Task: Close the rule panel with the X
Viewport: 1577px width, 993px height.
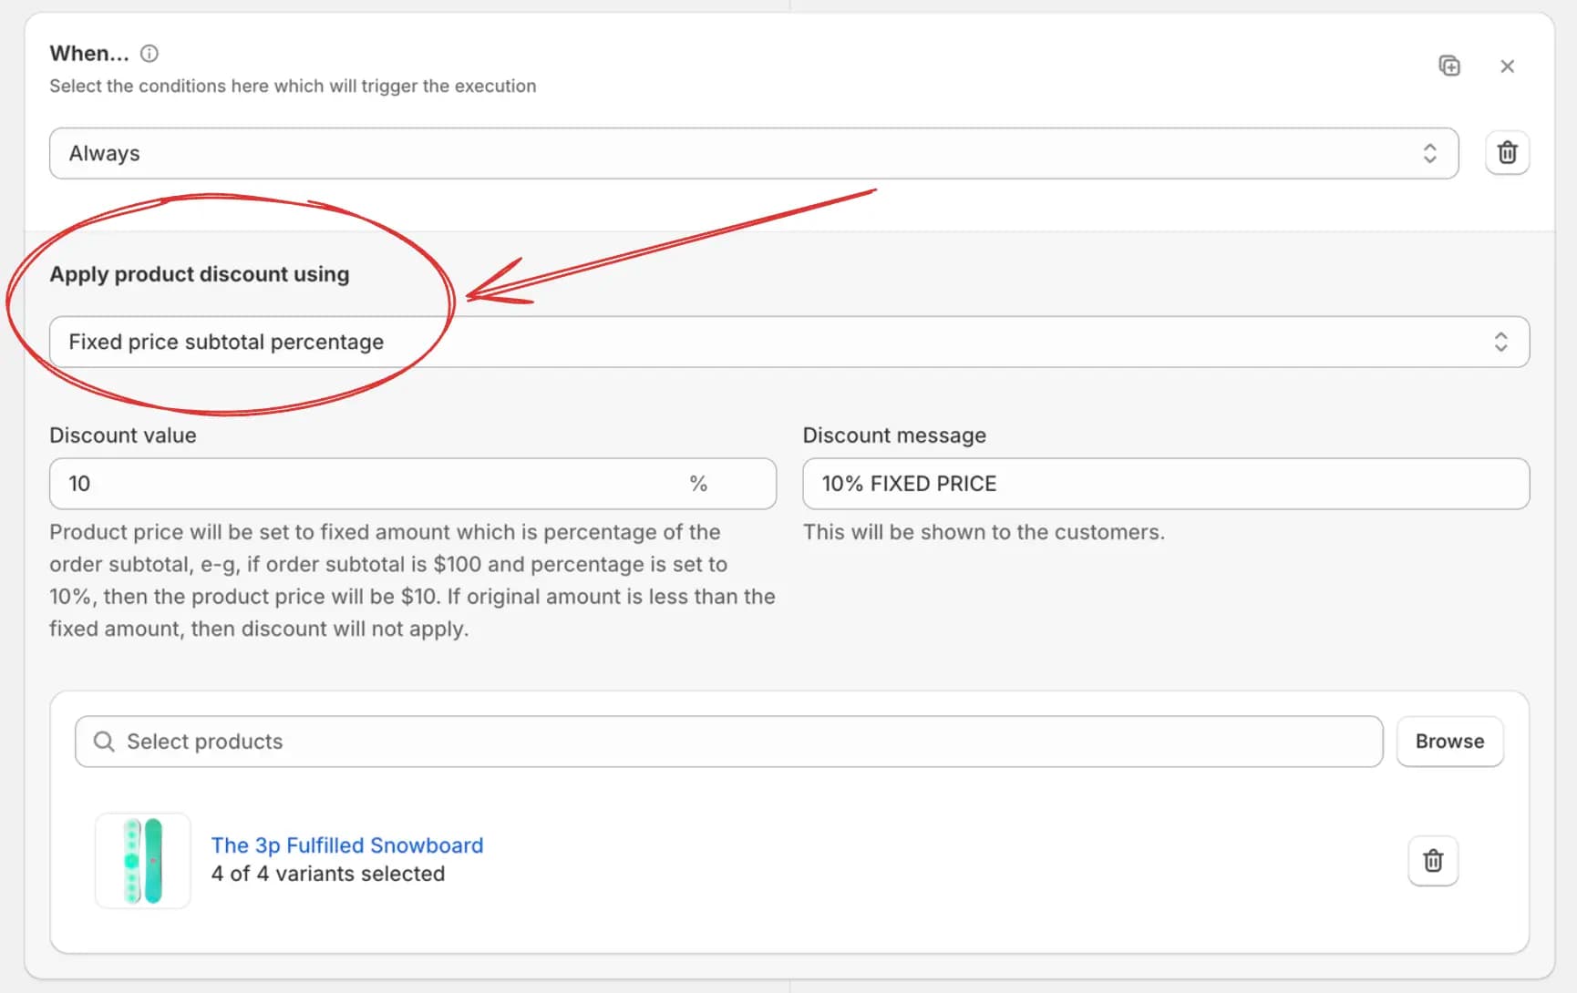Action: (x=1508, y=66)
